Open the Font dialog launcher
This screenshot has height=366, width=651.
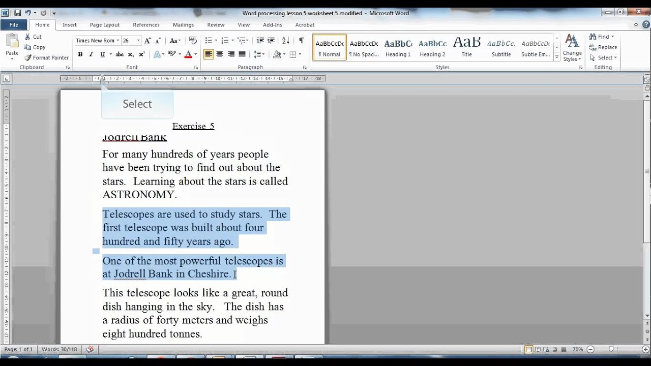pyautogui.click(x=196, y=67)
